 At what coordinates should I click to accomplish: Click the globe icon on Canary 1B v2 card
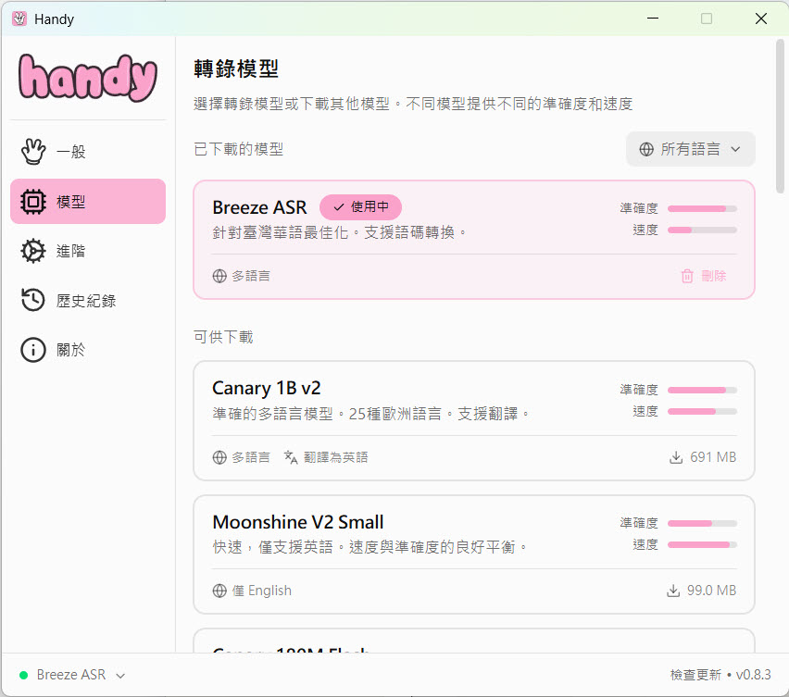click(x=219, y=457)
